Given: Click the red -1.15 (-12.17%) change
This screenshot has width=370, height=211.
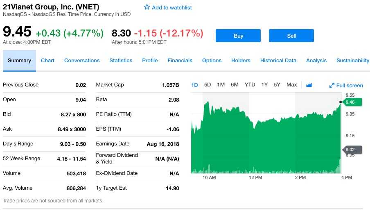Looking at the screenshot, I should click(x=169, y=33).
